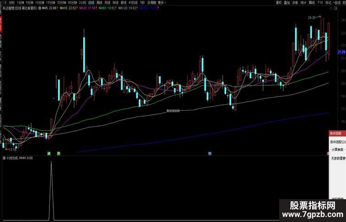
Task: Activate the 画线 drawing tool button
Action: 312,3
